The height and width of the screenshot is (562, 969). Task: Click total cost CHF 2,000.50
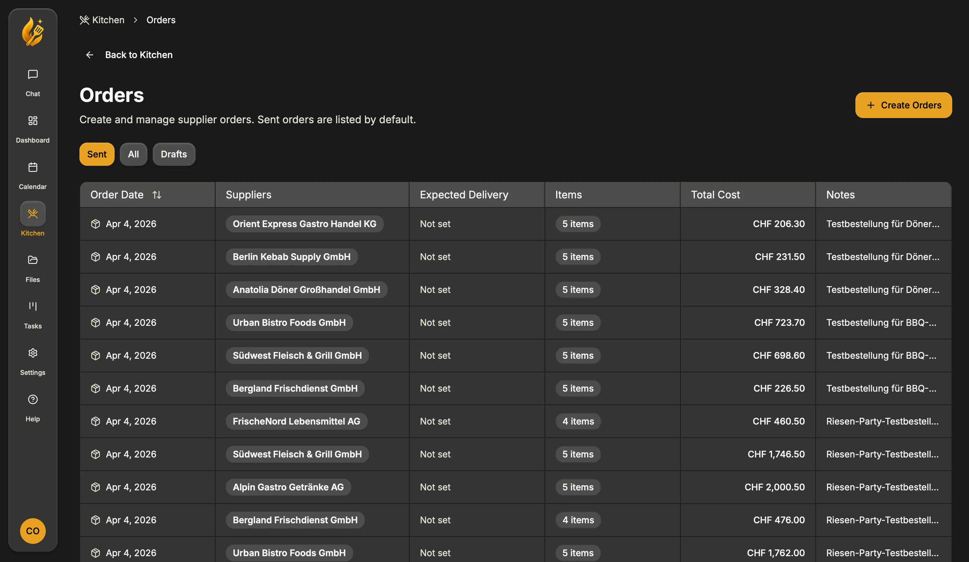[774, 487]
